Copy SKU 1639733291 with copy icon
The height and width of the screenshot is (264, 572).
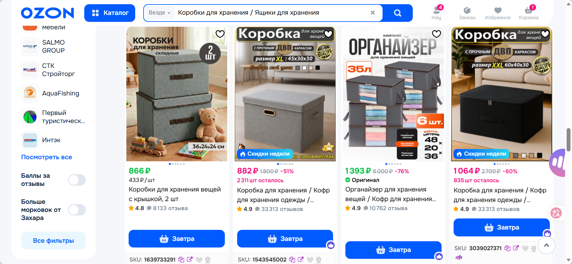pos(181,260)
